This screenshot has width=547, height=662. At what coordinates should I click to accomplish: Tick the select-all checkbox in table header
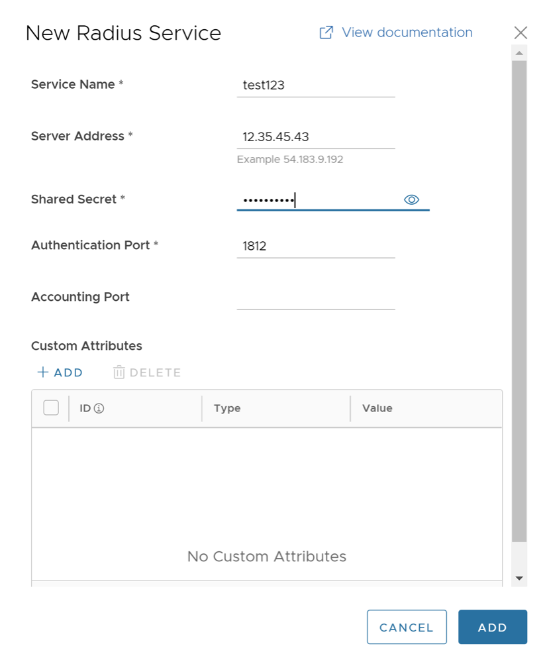(51, 408)
